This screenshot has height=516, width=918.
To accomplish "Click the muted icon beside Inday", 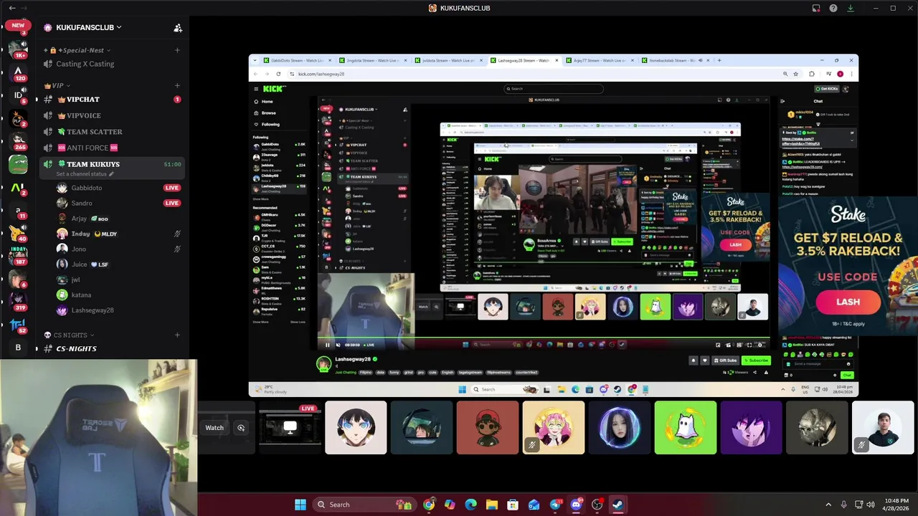I will coord(177,234).
